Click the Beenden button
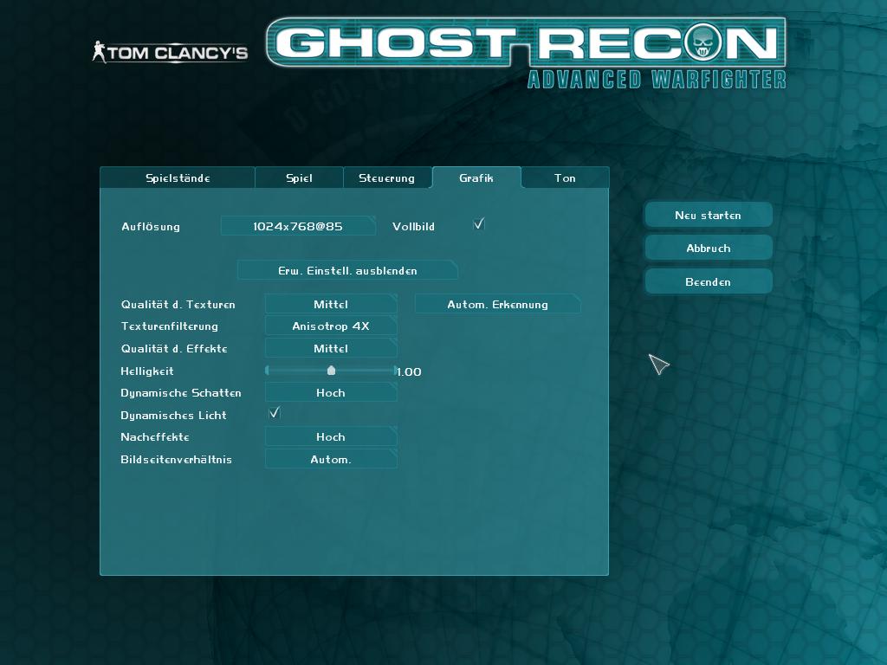This screenshot has height=665, width=887. click(709, 281)
